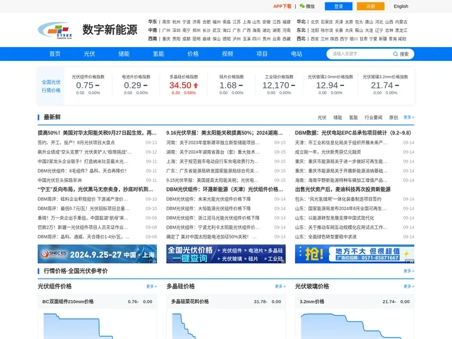Select the 储能 filter tab in 最新鲜
Image resolution: width=452 pixels, height=339 pixels.
tap(338, 117)
